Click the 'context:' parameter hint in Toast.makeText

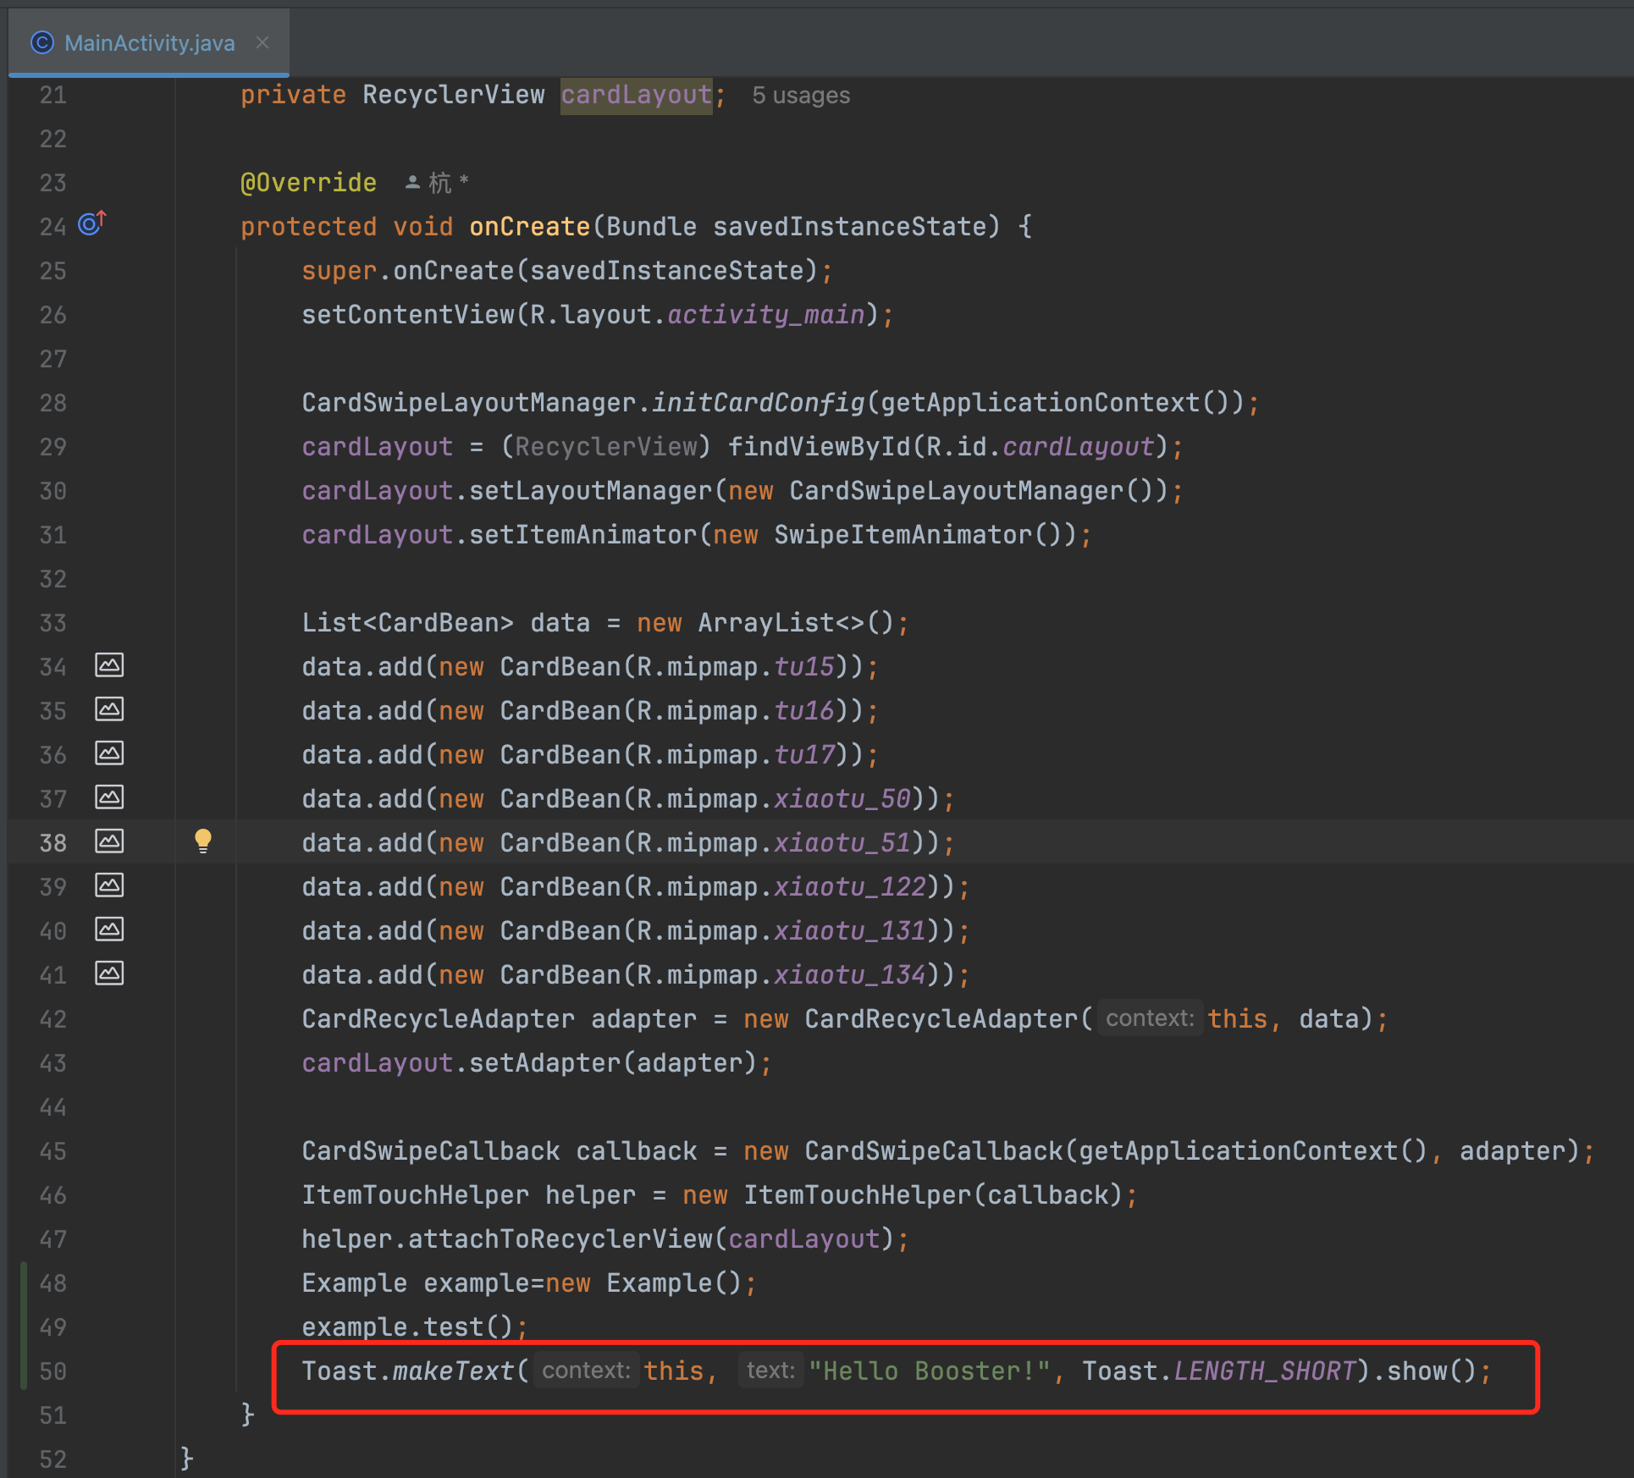click(x=586, y=1370)
